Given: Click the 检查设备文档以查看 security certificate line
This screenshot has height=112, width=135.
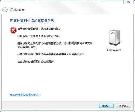Looking at the screenshot, I should [x=51, y=54].
